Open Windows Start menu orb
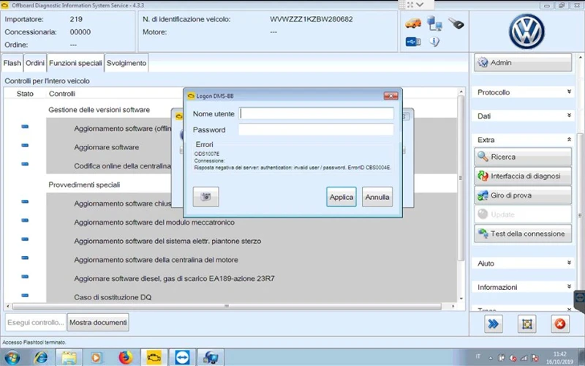The image size is (585, 366). click(12, 358)
